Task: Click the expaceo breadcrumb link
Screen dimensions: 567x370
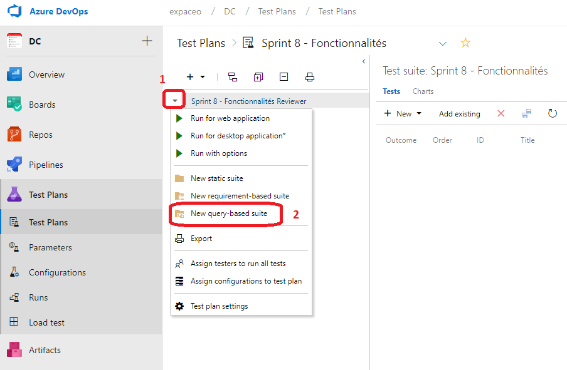Action: (x=185, y=11)
